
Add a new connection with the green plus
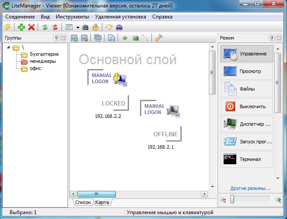pos(22,27)
